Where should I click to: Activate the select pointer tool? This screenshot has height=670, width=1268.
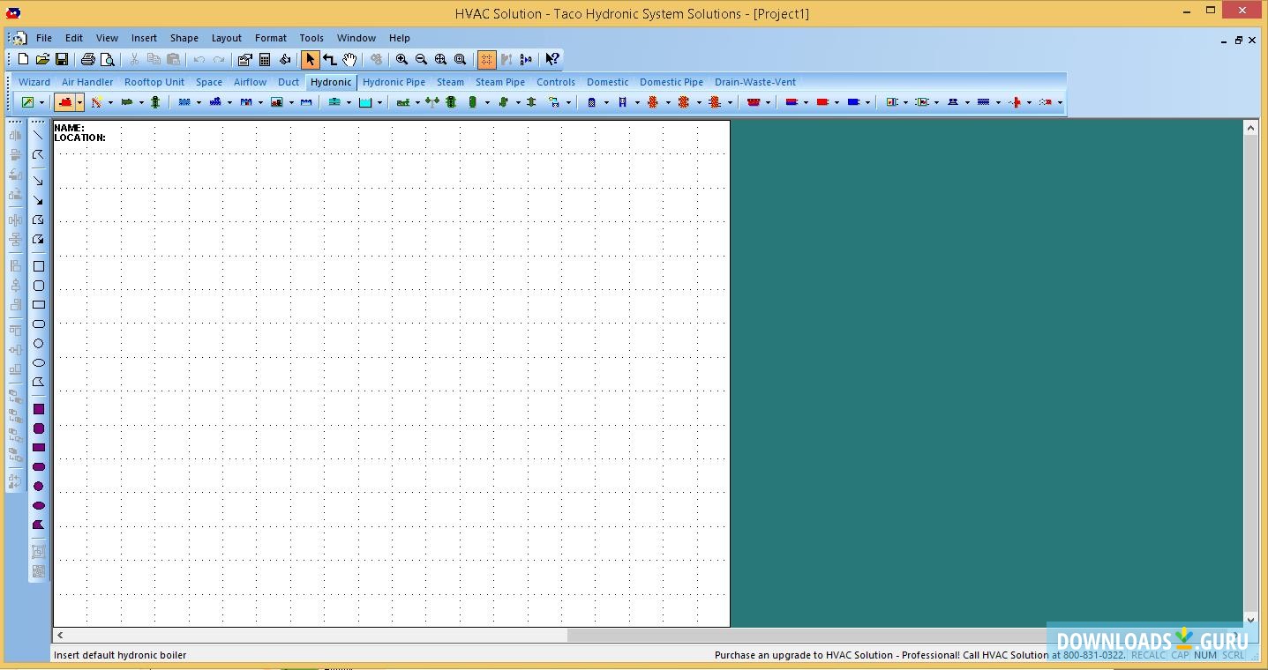click(310, 59)
